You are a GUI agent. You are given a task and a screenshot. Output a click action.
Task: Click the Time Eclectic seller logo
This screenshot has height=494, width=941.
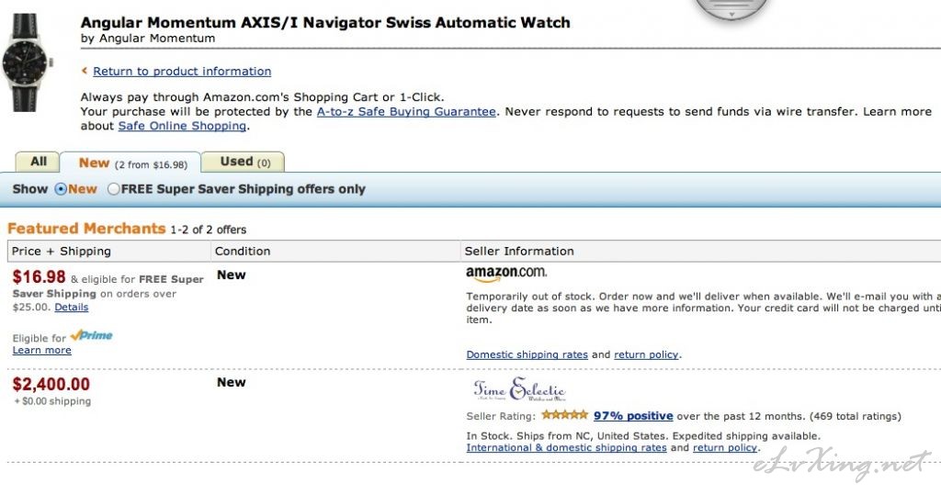519,389
